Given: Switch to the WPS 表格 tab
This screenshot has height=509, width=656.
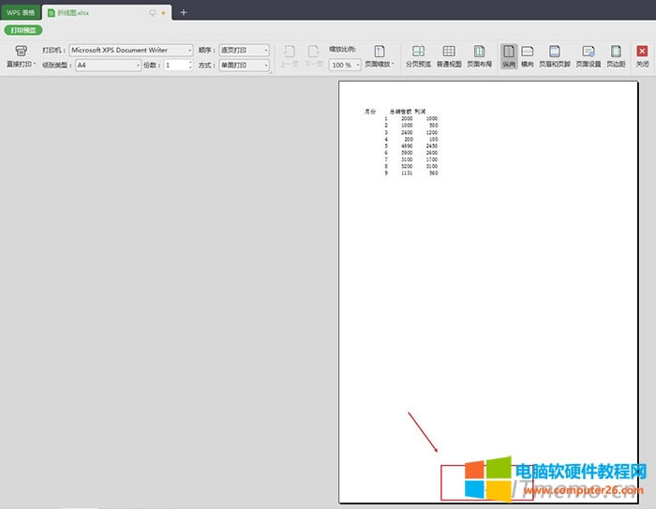Looking at the screenshot, I should (x=20, y=13).
